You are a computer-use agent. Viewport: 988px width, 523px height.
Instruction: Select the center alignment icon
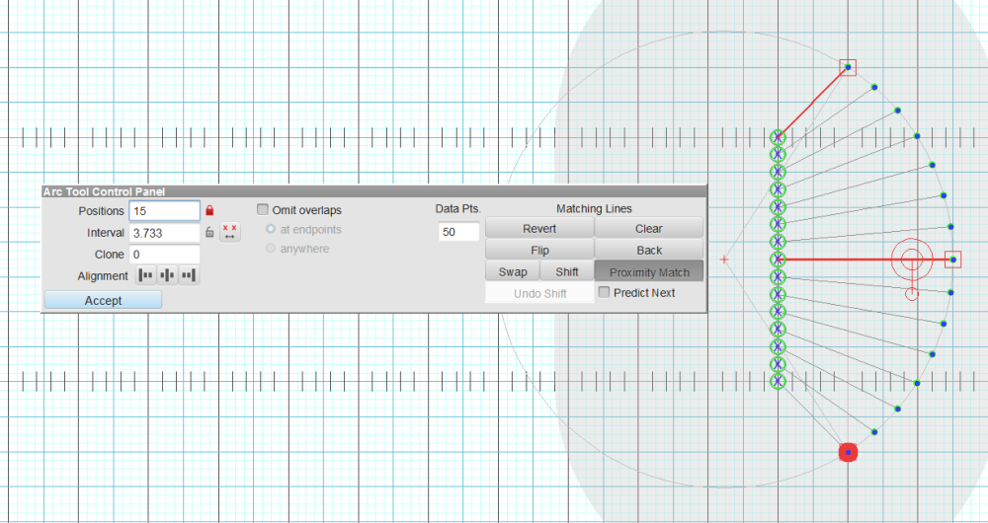(x=168, y=275)
